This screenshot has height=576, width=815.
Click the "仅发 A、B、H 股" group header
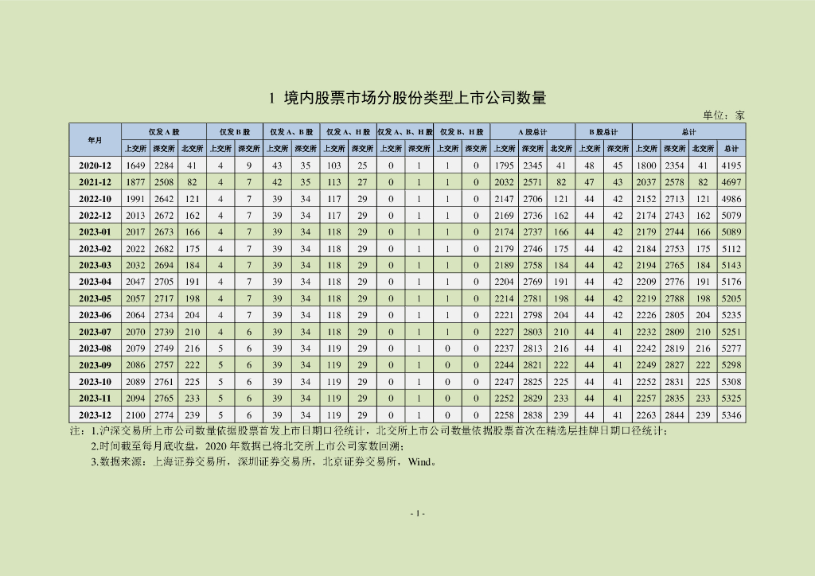coord(405,132)
